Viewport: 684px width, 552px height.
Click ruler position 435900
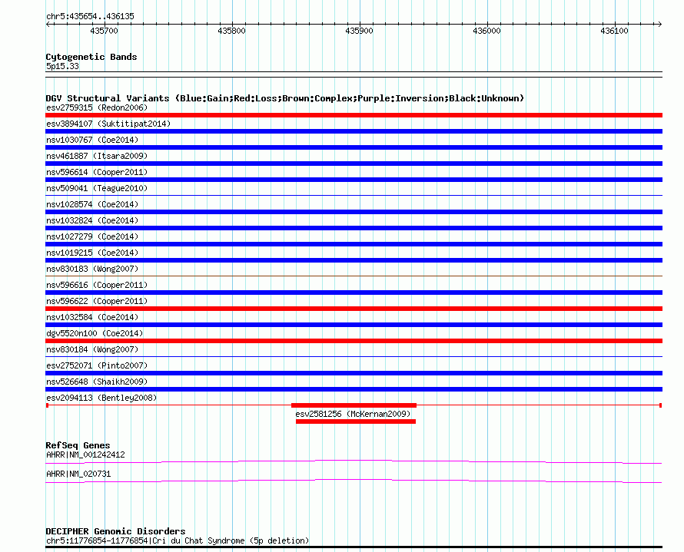coord(359,31)
